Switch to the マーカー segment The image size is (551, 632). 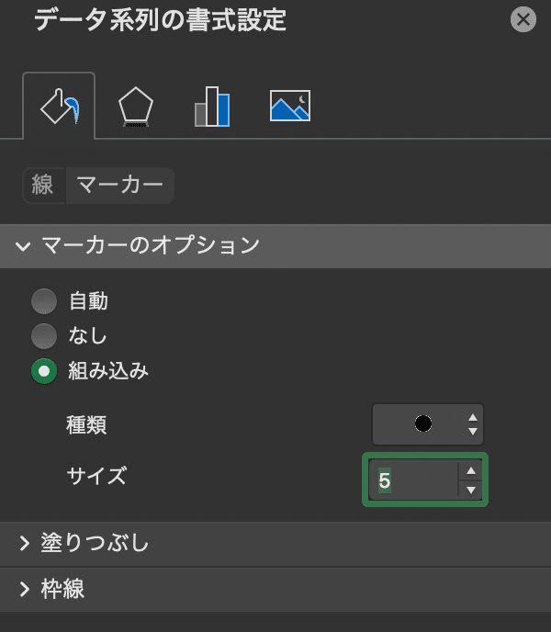tap(119, 186)
